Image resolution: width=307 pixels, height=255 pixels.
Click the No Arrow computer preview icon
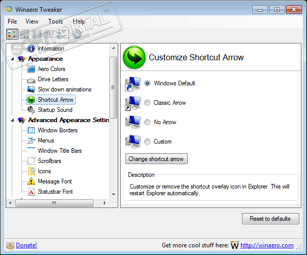coord(133,122)
